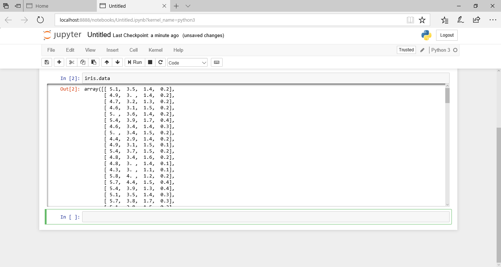
Task: Insert a new cell below with plus icon
Action: [59, 62]
